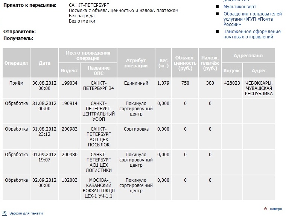This screenshot has height=216, width=286.
Task: Jump to top via наверх link
Action: [276, 209]
